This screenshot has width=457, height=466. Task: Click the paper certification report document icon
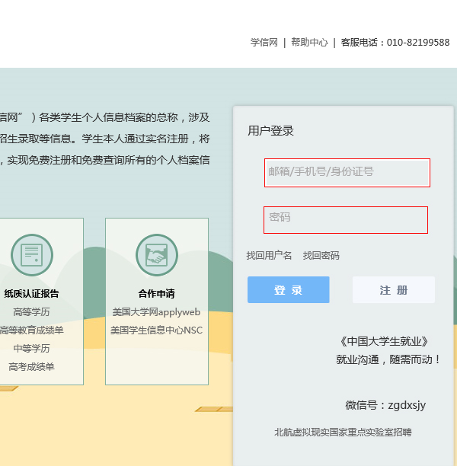[32, 255]
